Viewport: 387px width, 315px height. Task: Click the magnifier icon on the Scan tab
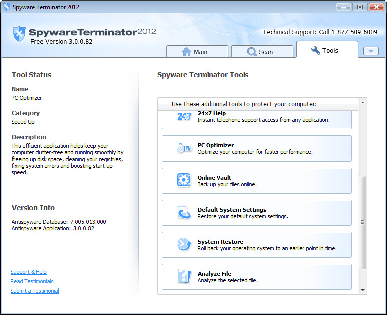(252, 52)
